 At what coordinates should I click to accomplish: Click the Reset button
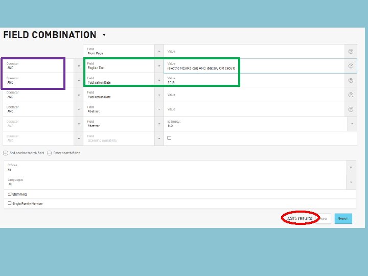coord(324,219)
